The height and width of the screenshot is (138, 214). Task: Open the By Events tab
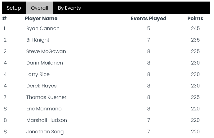(x=69, y=8)
